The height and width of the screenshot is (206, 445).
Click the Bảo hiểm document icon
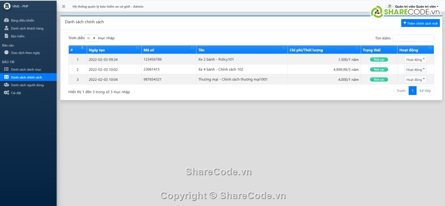coord(6,36)
